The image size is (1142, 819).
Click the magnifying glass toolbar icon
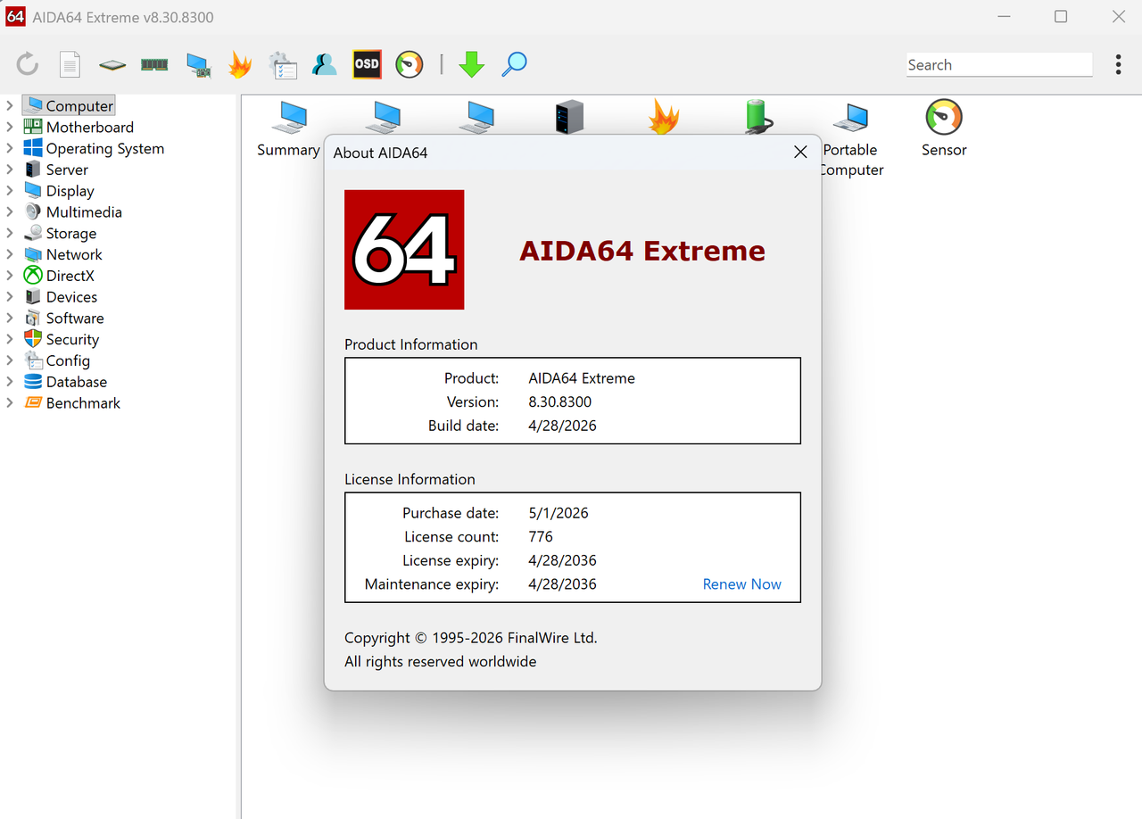[x=514, y=64]
